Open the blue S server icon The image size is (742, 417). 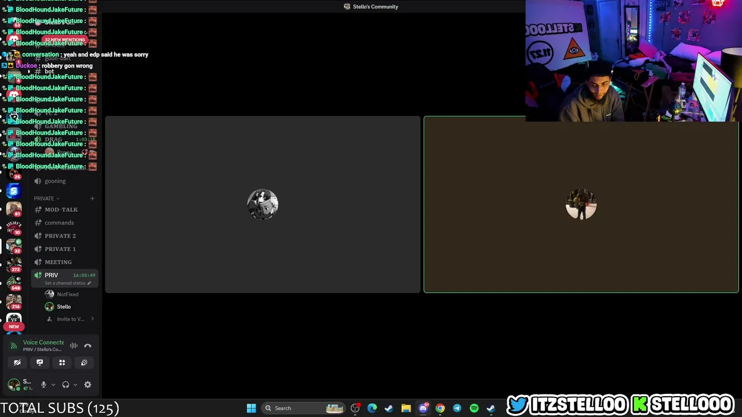point(14,190)
